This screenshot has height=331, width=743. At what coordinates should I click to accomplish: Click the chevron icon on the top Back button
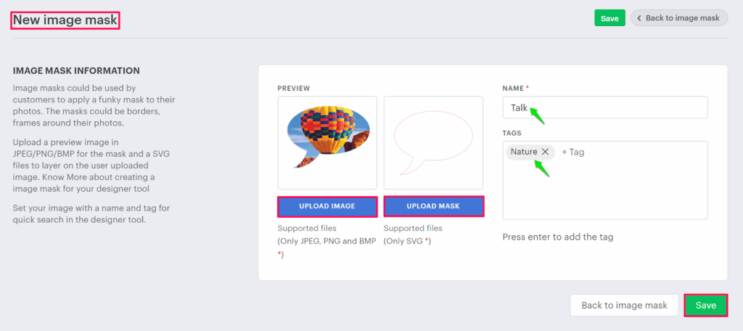639,18
